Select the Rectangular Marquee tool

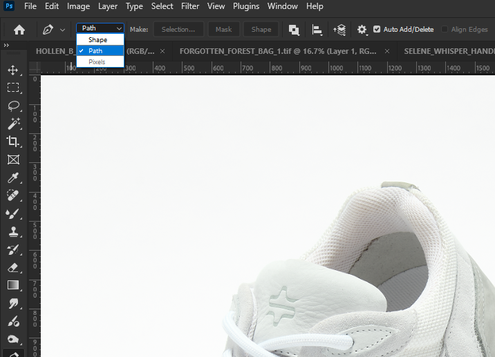pyautogui.click(x=12, y=88)
